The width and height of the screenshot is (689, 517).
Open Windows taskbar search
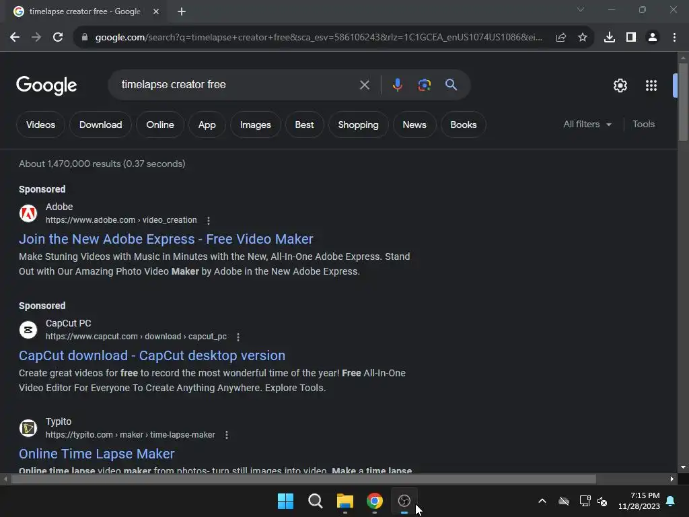click(315, 501)
